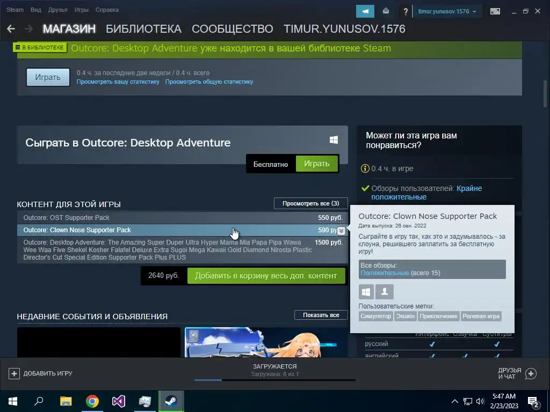Open the Крайне положительные reviews link
Image resolution: width=550 pixels, height=412 pixels.
pyautogui.click(x=426, y=193)
